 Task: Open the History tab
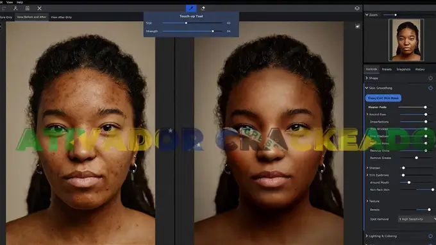point(420,69)
